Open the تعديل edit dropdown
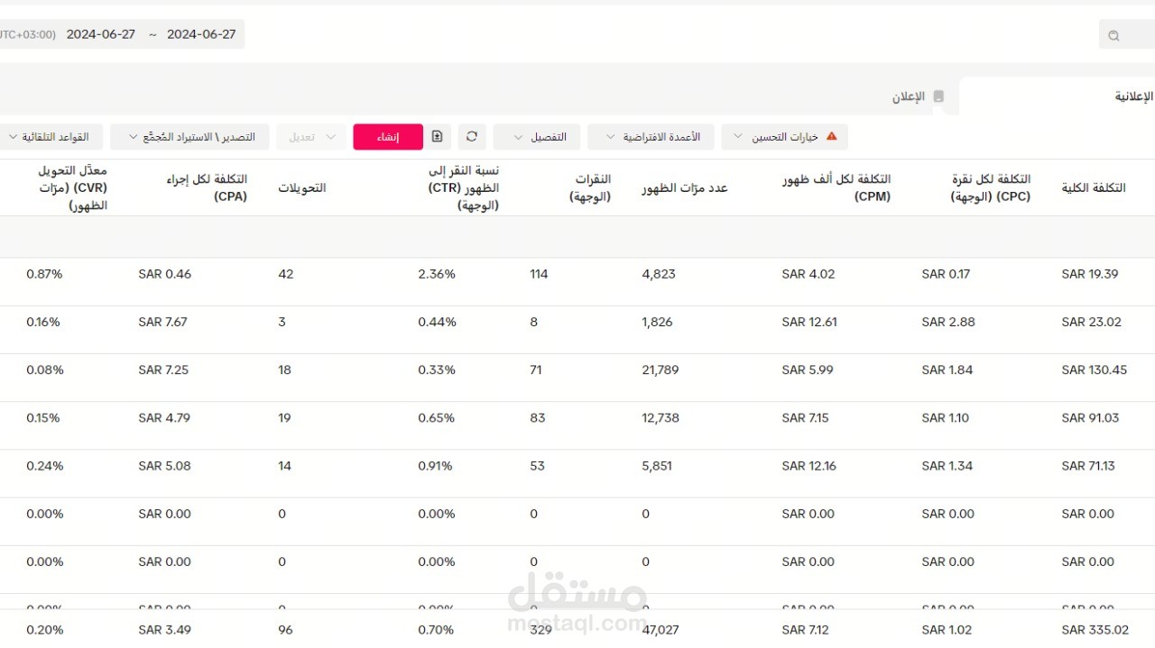1155x648 pixels. coord(311,137)
